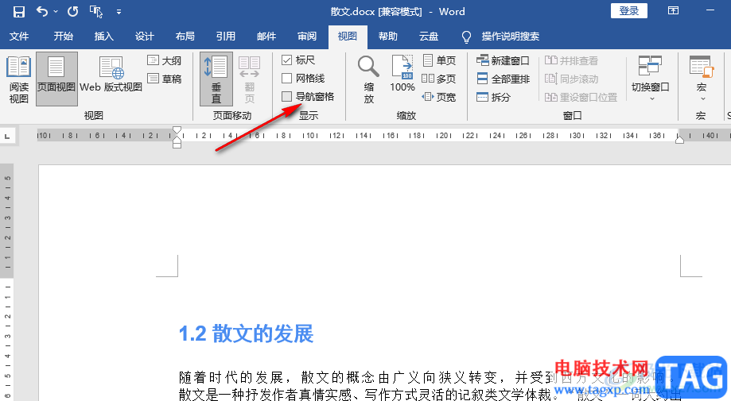Click the lightbulb Tell Me icon
Screen dimensions: 731x401
[466, 37]
